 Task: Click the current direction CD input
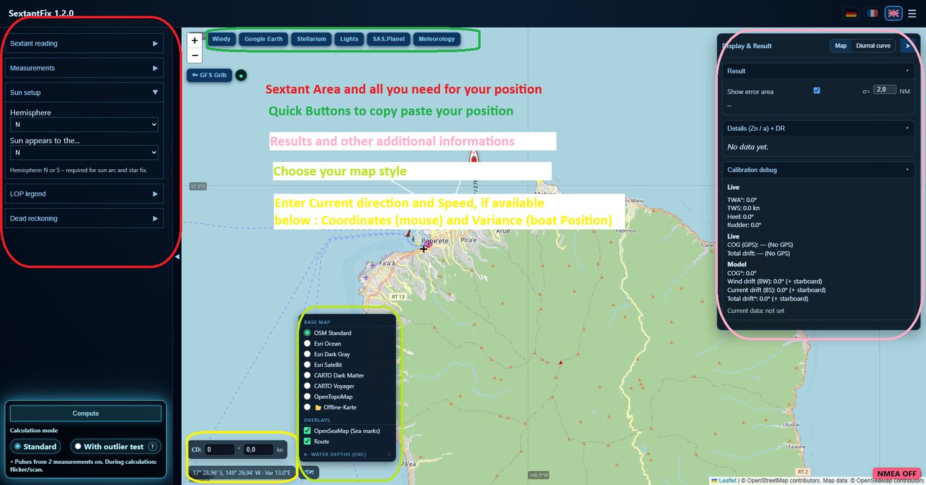tap(220, 449)
